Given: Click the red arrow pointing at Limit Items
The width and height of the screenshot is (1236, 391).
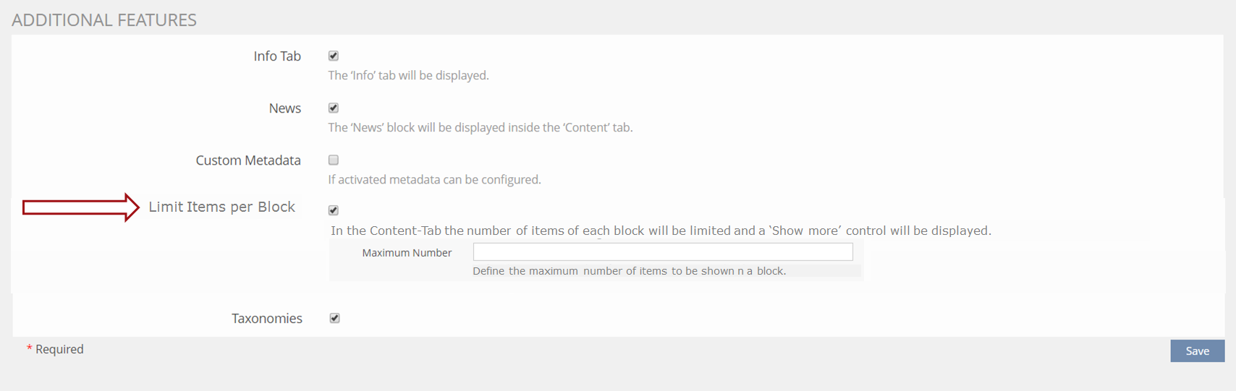Looking at the screenshot, I should [80, 207].
